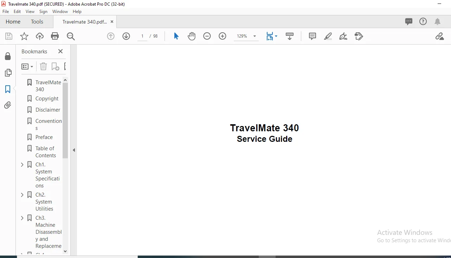Go to next page arrow

pos(126,36)
